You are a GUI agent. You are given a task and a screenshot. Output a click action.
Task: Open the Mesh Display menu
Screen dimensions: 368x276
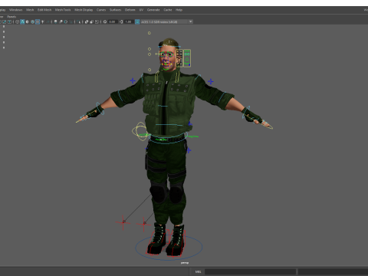pyautogui.click(x=84, y=10)
